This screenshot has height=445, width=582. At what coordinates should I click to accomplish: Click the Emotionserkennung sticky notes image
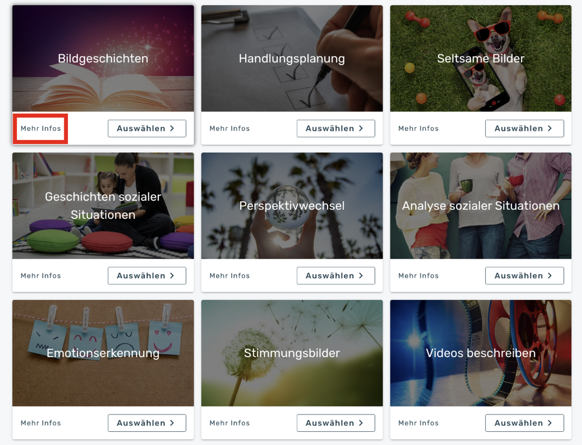click(103, 353)
